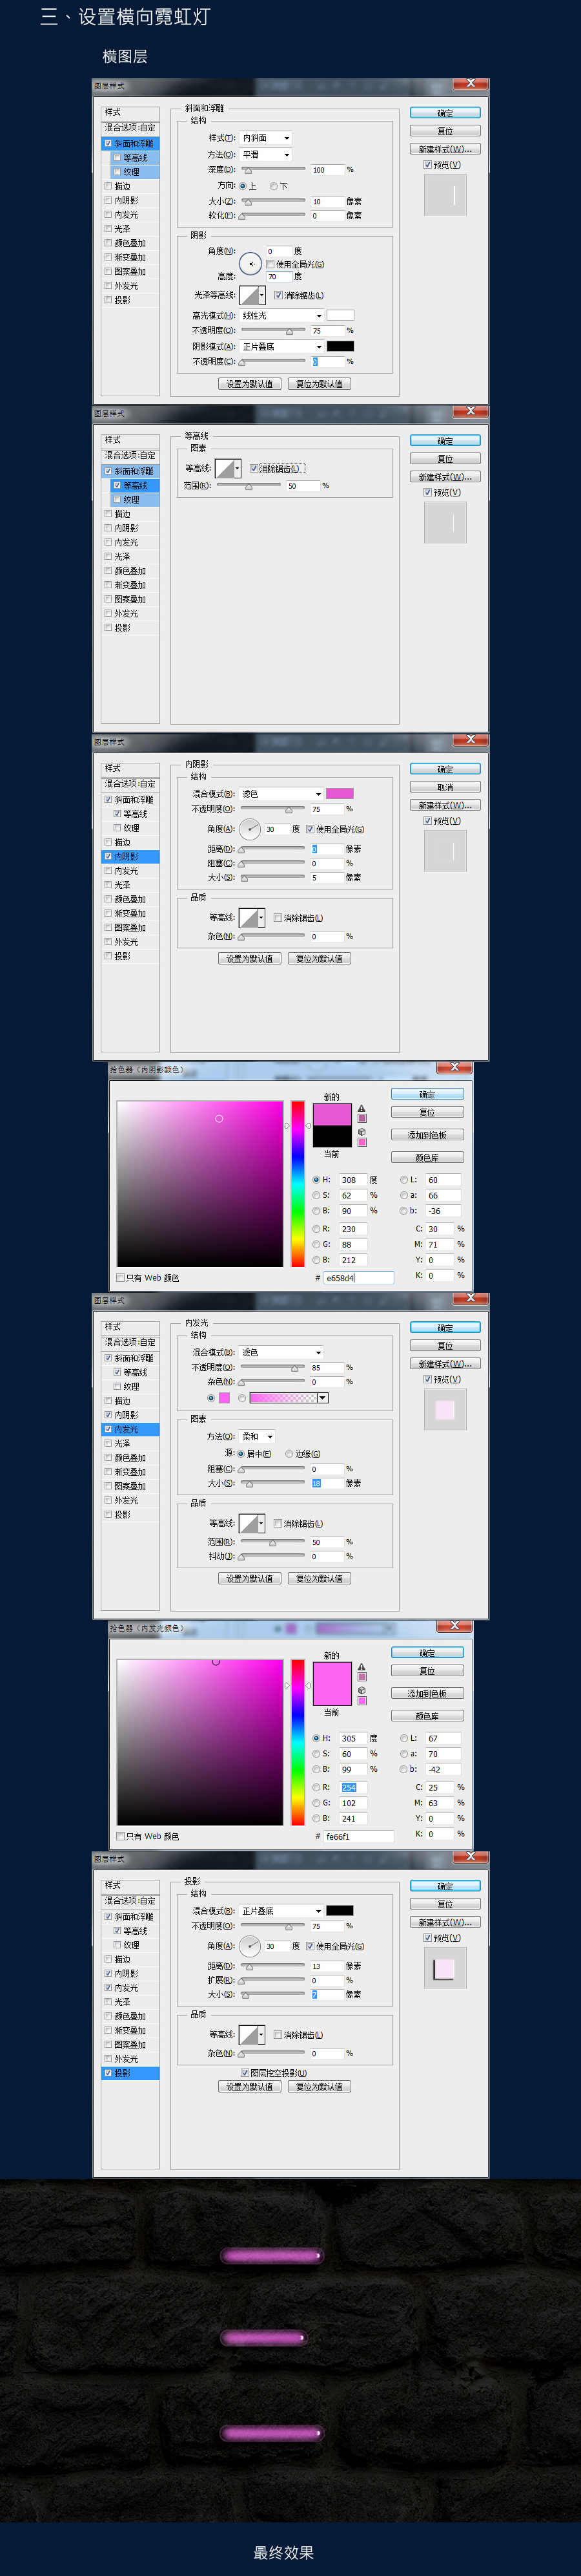Open 混合选项:自定 in the 投影 dialog
Viewport: 581px width, 2576px height.
[x=131, y=1901]
